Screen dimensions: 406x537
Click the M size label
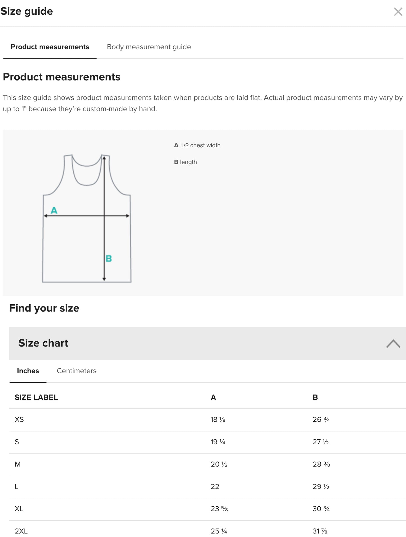point(18,464)
